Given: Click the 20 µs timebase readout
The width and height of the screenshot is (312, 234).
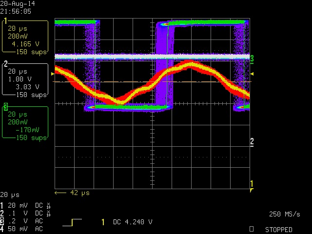Looking at the screenshot, I should click(x=10, y=195).
